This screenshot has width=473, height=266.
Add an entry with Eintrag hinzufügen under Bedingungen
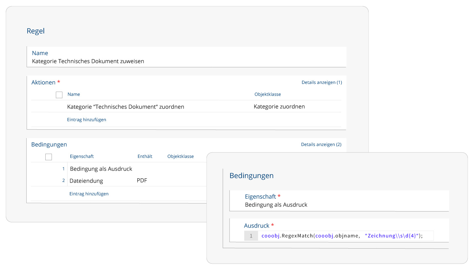[89, 194]
